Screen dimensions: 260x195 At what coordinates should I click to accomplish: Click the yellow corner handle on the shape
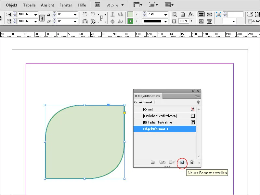point(124,113)
